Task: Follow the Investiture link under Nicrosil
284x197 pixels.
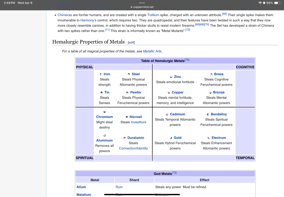Action: [x=139, y=122]
